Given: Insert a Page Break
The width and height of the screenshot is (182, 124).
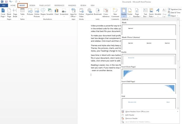Looking at the screenshot, I should (x=15, y=13).
